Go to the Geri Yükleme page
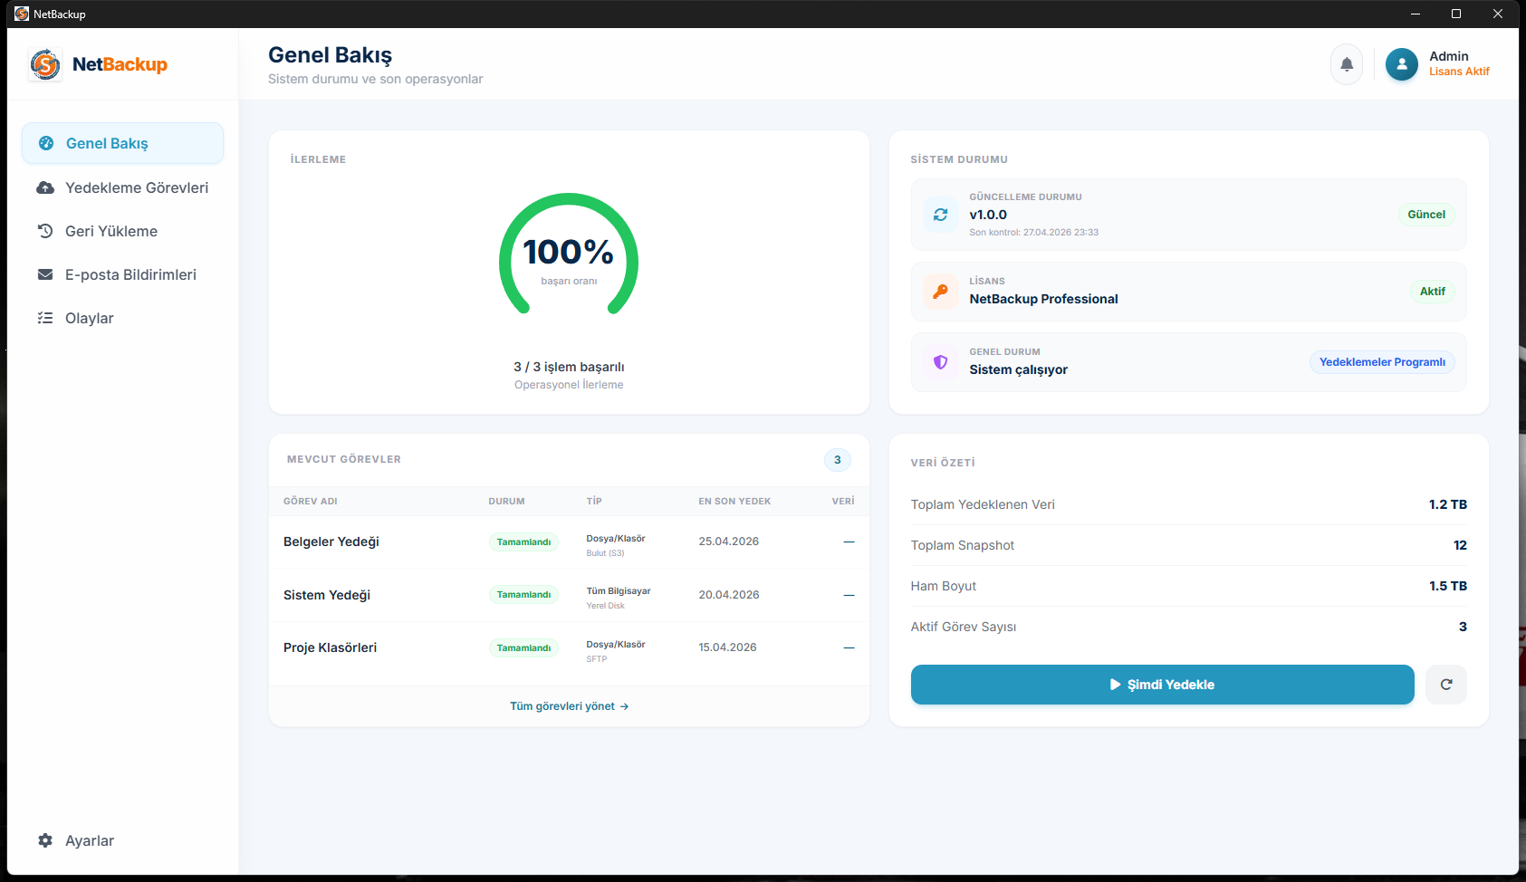 pyautogui.click(x=110, y=231)
